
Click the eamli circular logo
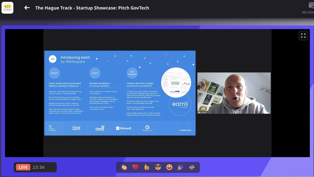click(x=180, y=105)
